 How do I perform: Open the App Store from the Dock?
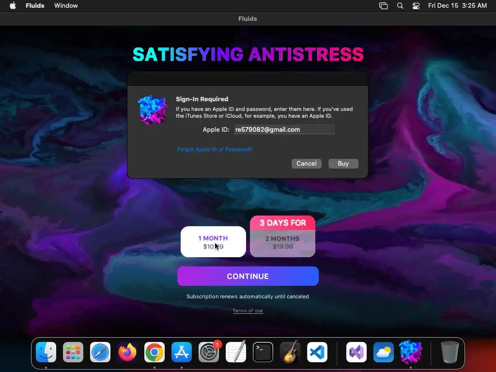pos(182,352)
